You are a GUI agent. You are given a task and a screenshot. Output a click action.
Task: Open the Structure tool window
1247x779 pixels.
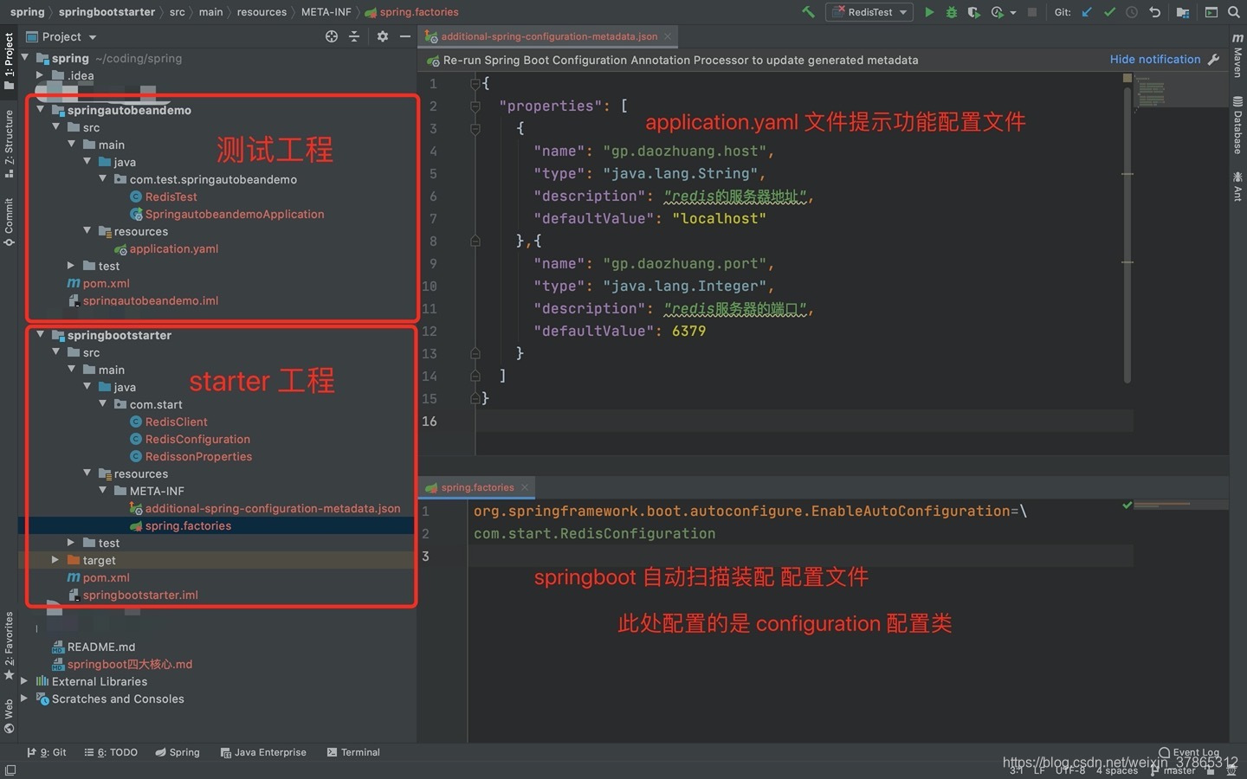(x=9, y=143)
